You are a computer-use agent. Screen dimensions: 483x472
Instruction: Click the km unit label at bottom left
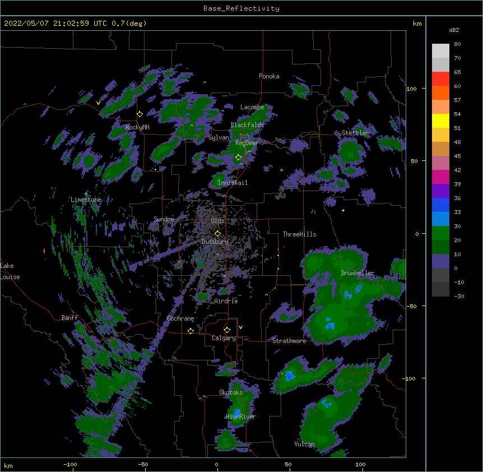point(8,466)
